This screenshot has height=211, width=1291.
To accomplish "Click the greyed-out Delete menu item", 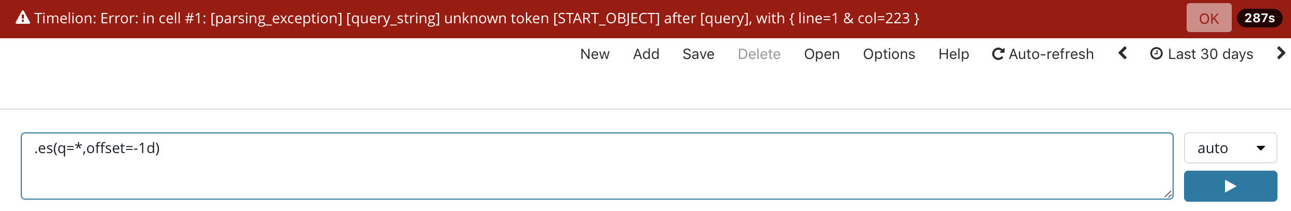I will click(x=759, y=54).
